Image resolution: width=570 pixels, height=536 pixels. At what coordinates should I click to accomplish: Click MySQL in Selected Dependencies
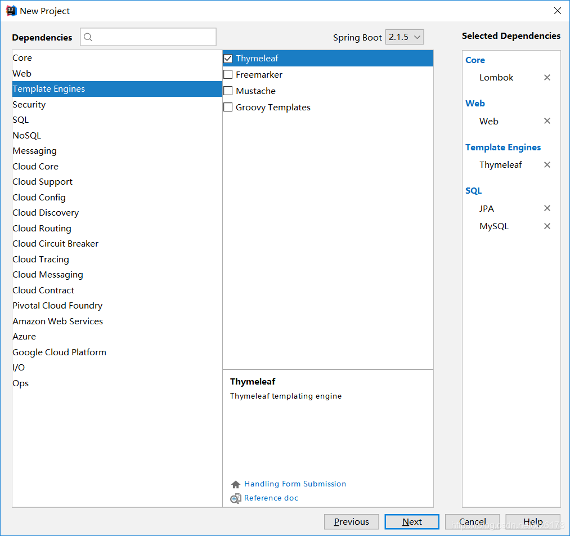click(493, 226)
